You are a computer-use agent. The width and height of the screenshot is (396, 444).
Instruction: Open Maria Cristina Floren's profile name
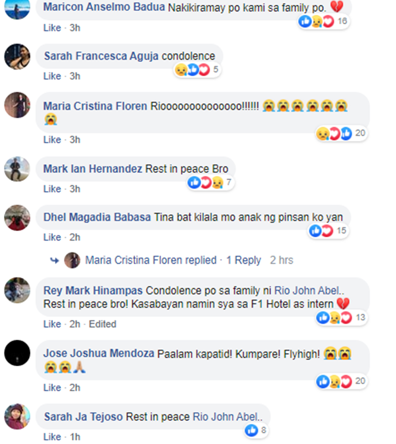95,106
